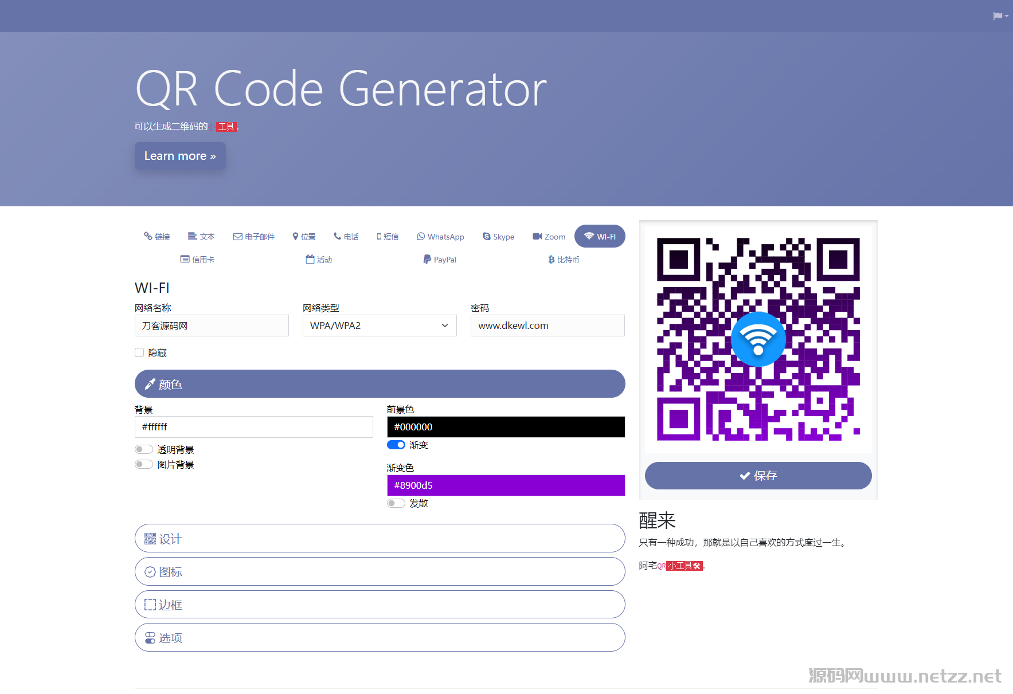This screenshot has height=694, width=1013.
Task: Click the toggles icon beside 选项
Action: click(x=150, y=638)
